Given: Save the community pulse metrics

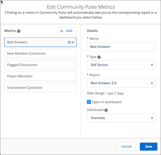Looking at the screenshot, I should 149,147.
